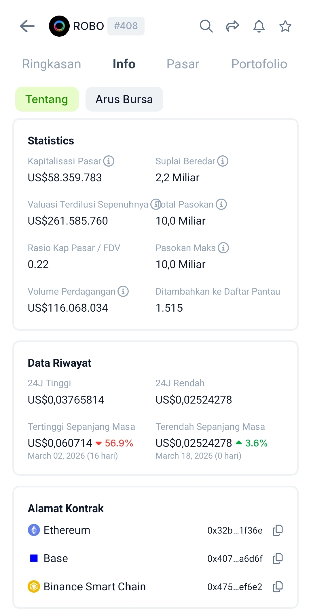311x616 pixels.
Task: Tap the share arrow icon
Action: [232, 26]
